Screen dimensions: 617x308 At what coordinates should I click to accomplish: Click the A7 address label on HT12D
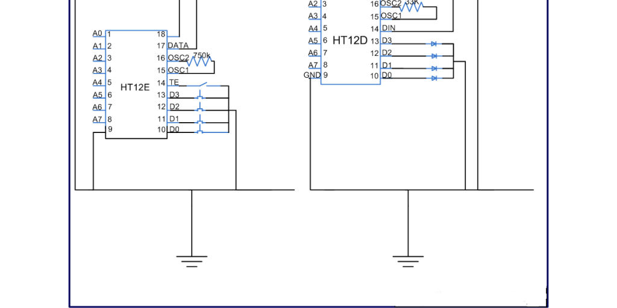[x=313, y=65]
